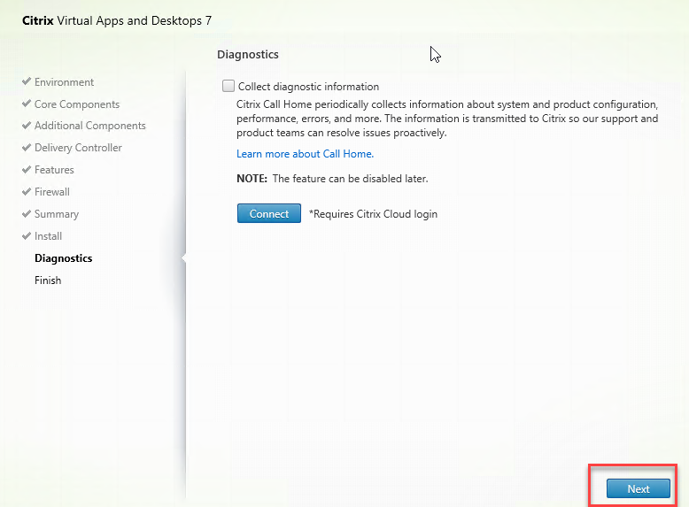Select the Install step in the sidebar
The height and width of the screenshot is (507, 689).
[49, 236]
